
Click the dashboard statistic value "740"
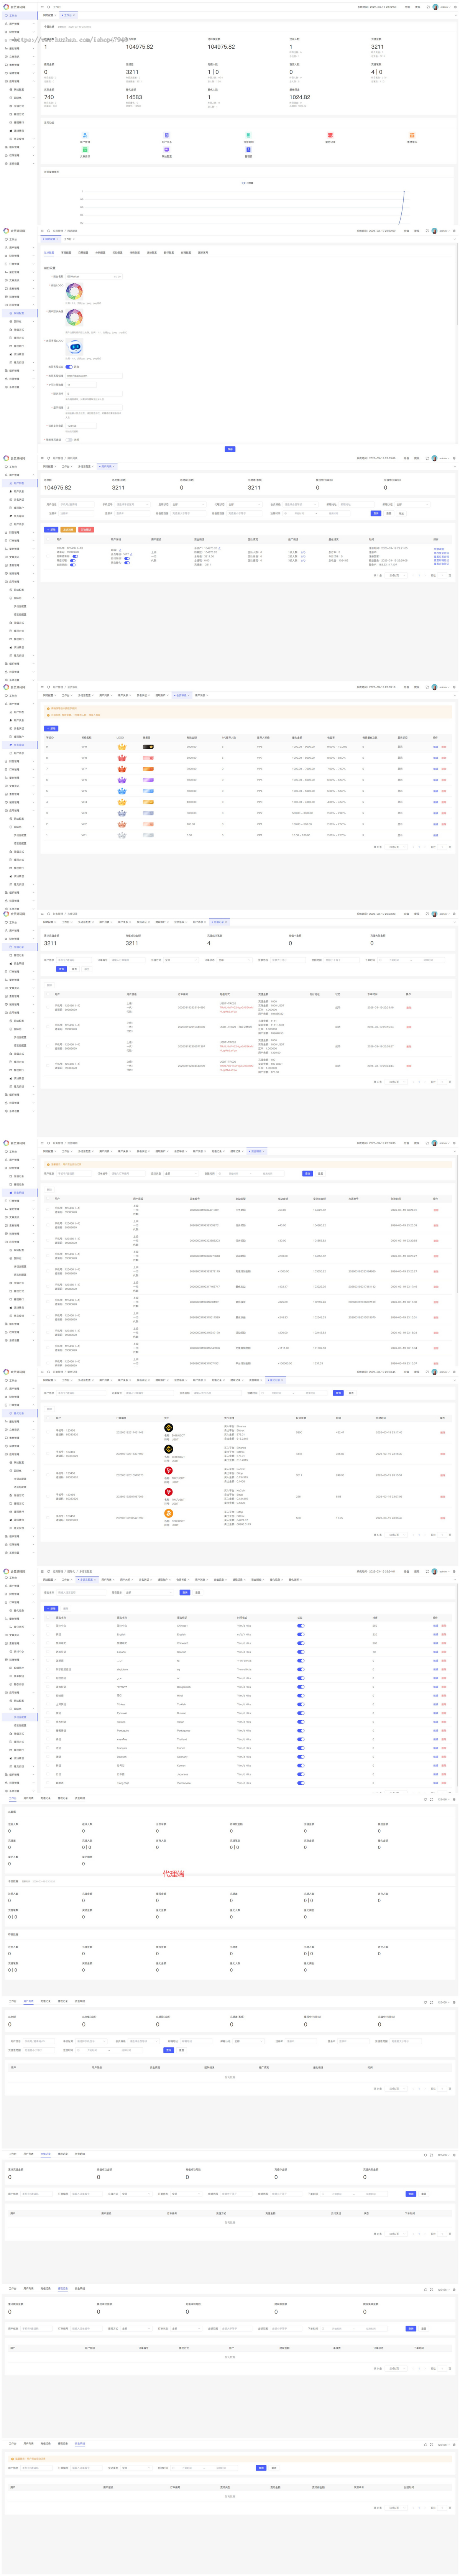pyautogui.click(x=49, y=97)
